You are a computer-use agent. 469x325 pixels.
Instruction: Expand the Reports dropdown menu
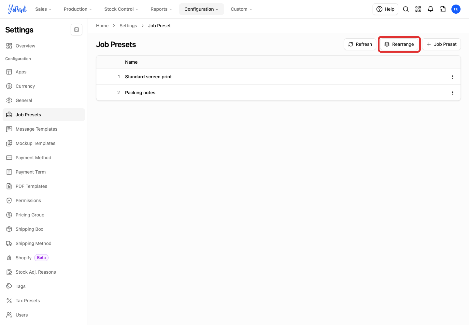161,9
